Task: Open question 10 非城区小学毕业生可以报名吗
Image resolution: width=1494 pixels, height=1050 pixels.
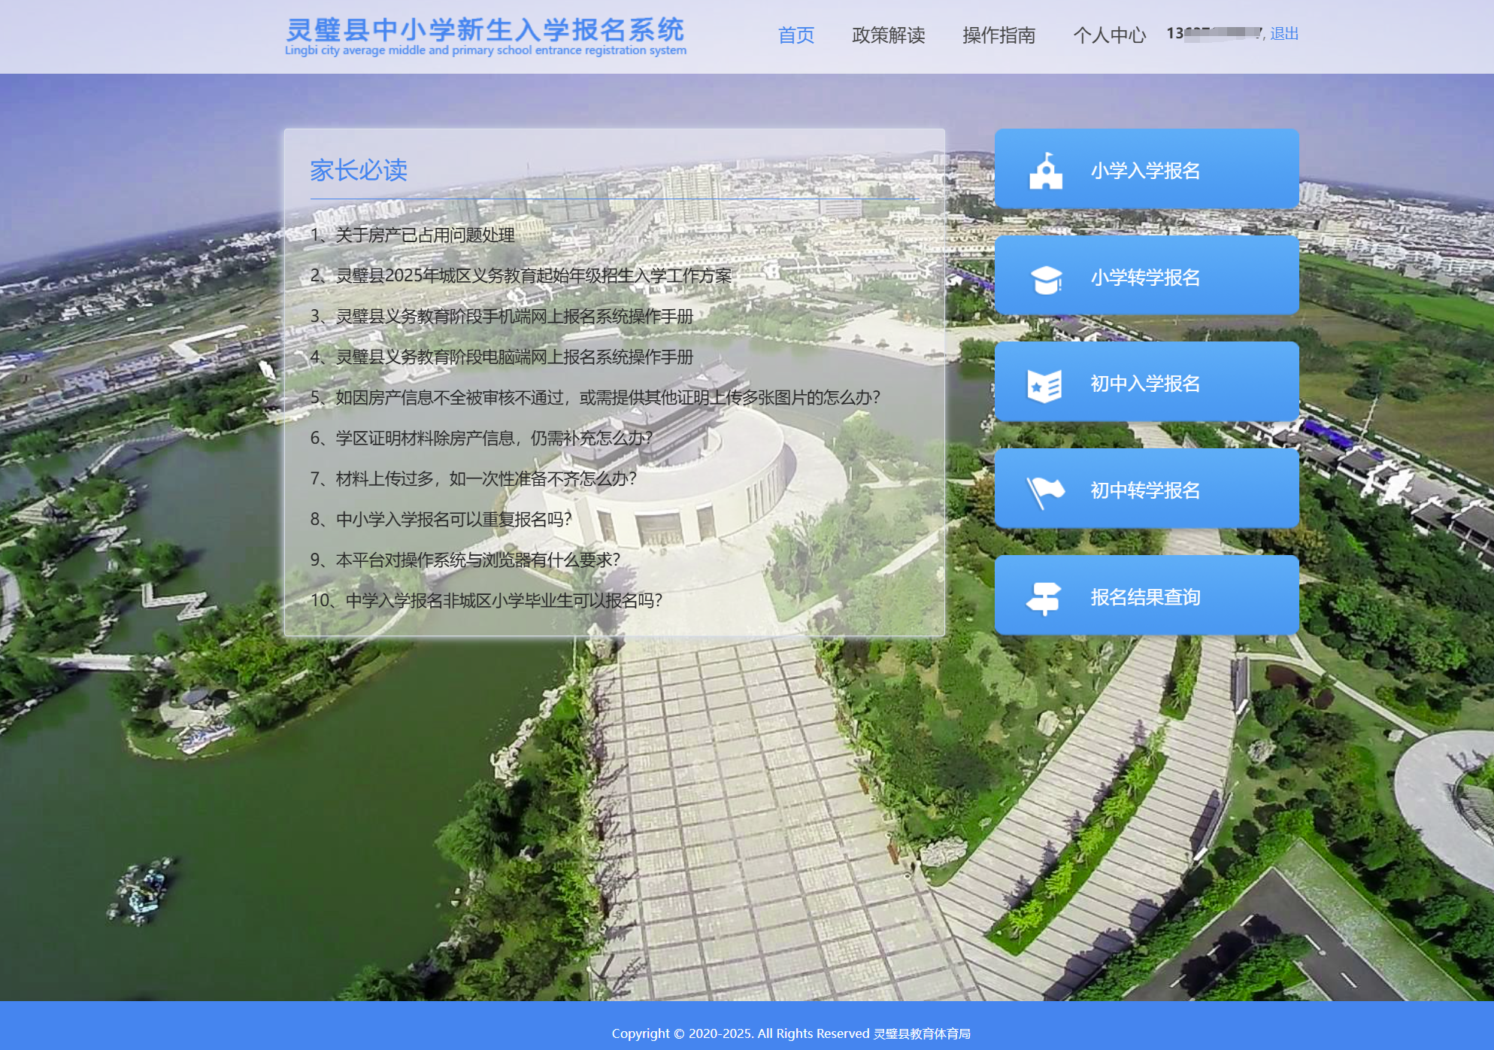Action: click(x=486, y=600)
